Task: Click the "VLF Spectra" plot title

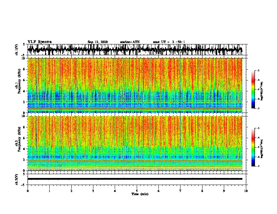Action: [40, 42]
